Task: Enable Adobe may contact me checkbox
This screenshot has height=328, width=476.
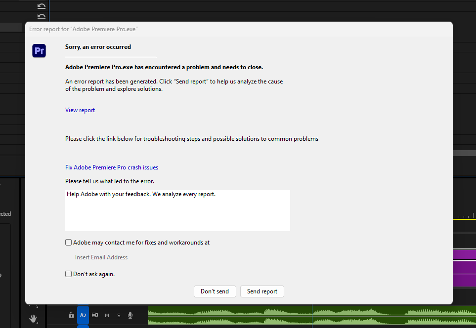Action: pos(68,242)
